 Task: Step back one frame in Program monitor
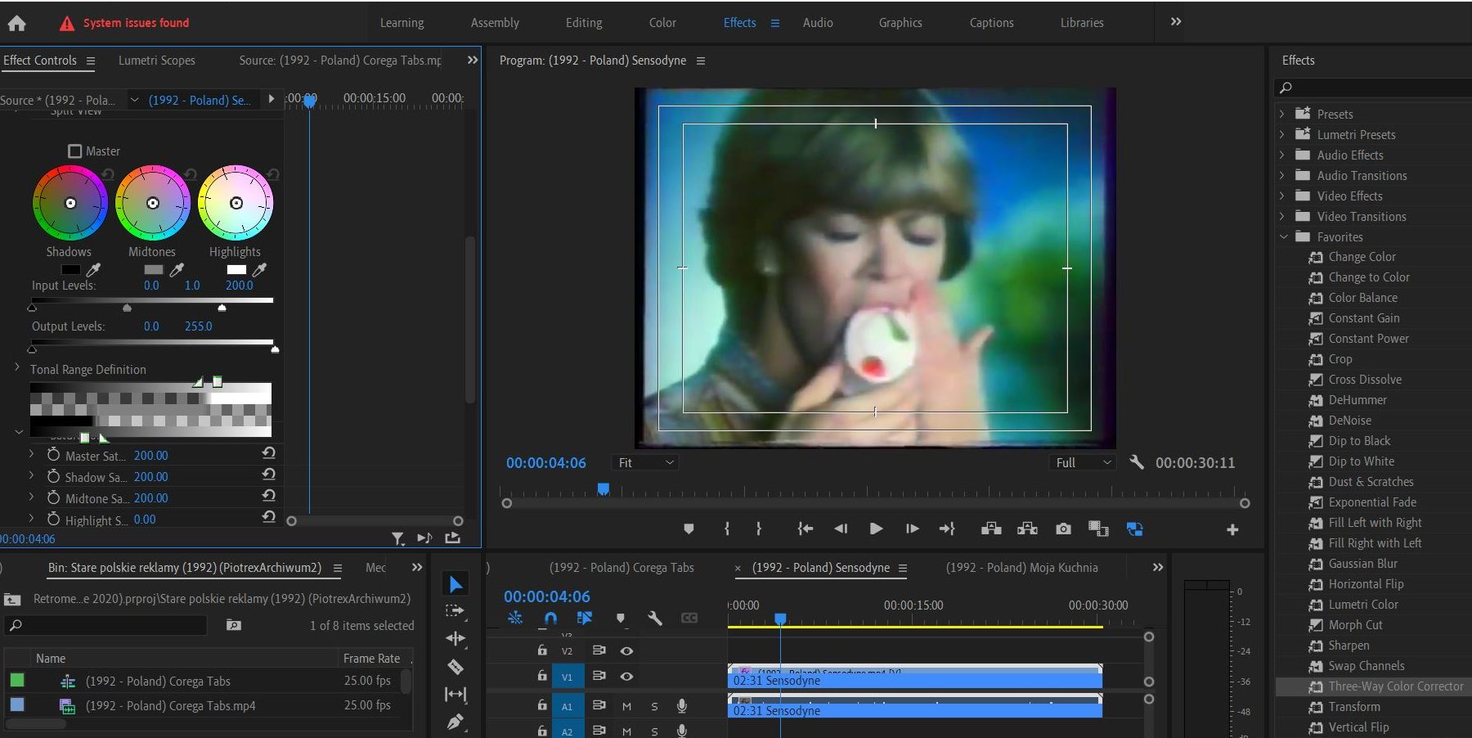click(841, 529)
